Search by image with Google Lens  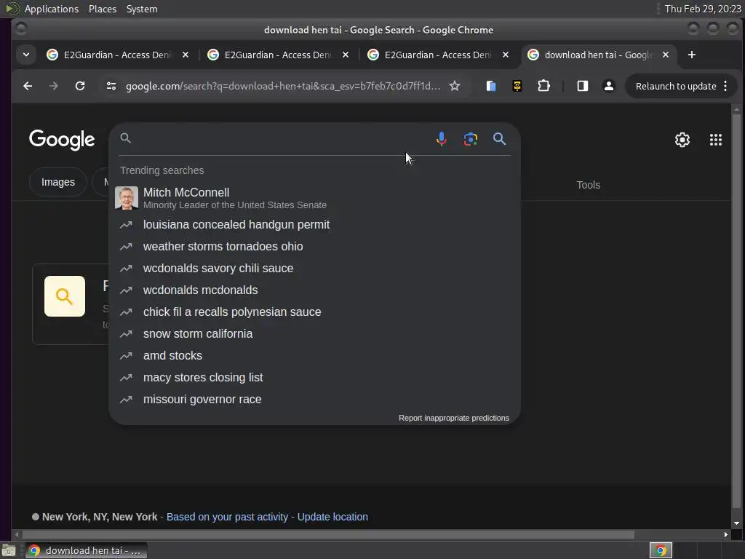471,139
